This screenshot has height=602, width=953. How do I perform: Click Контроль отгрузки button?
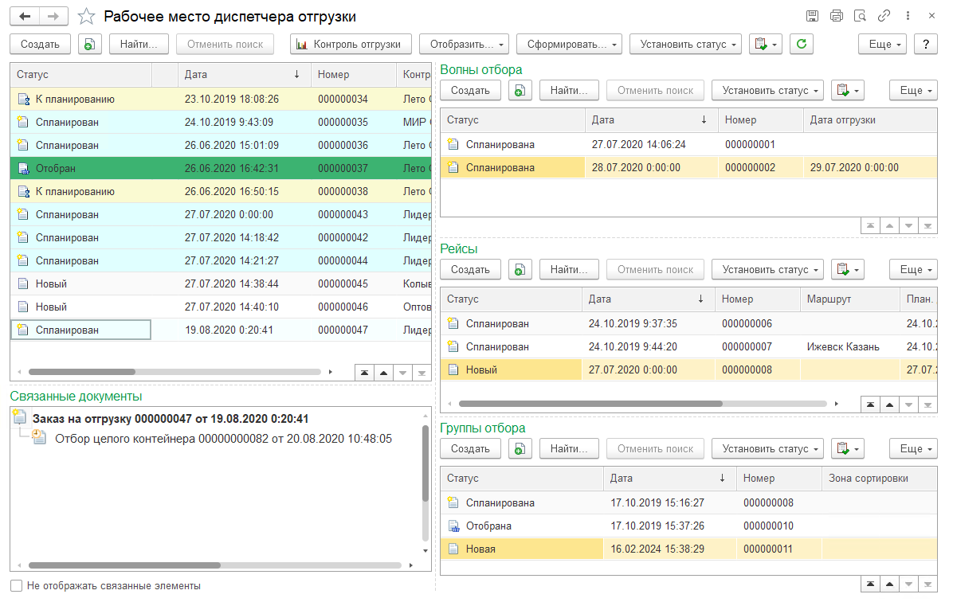351,45
